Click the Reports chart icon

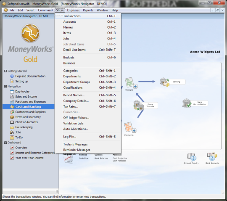pyautogui.click(x=69, y=160)
